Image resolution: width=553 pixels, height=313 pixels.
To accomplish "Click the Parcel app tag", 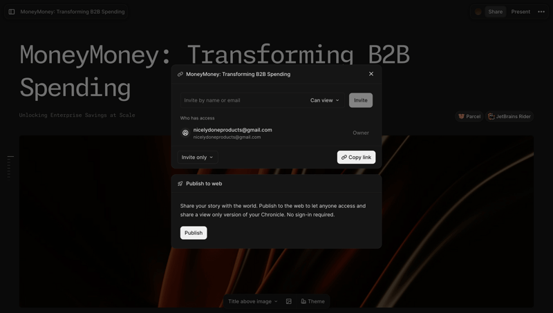I will click(x=469, y=116).
